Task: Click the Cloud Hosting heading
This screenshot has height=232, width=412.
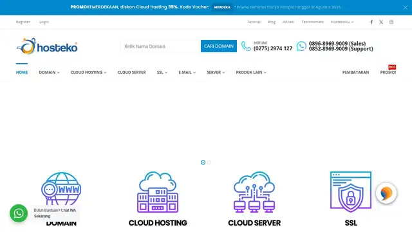Action: (158, 223)
